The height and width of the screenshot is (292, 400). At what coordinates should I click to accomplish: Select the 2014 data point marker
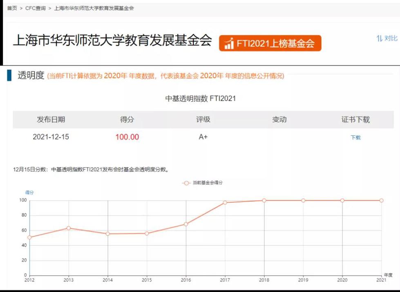(108, 234)
